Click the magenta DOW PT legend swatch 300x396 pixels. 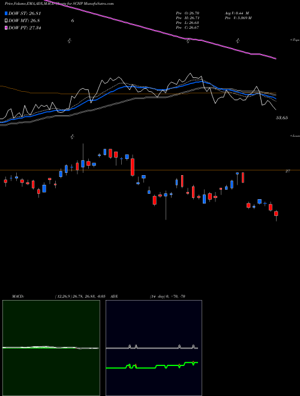6,28
